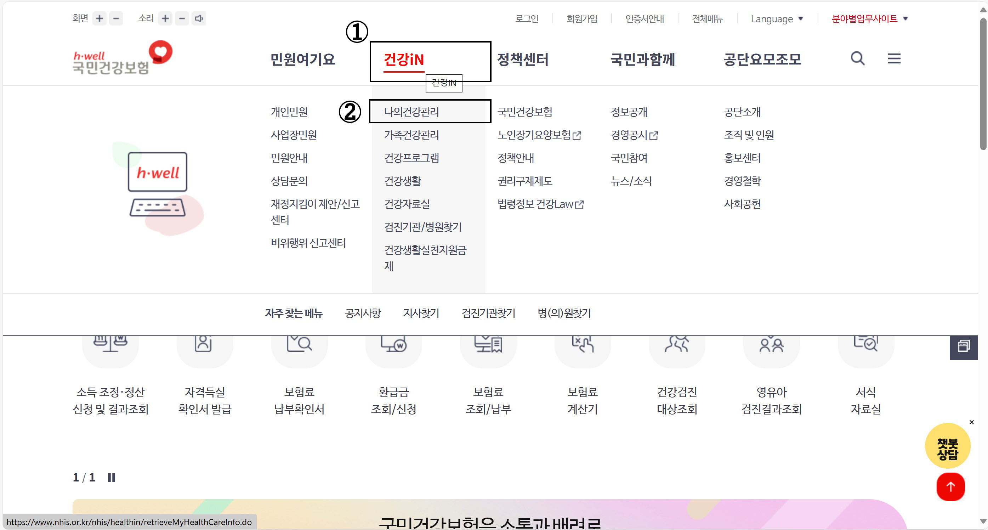Viewport: 988px width, 530px height.
Task: Click the 로그인 link
Action: coord(527,19)
